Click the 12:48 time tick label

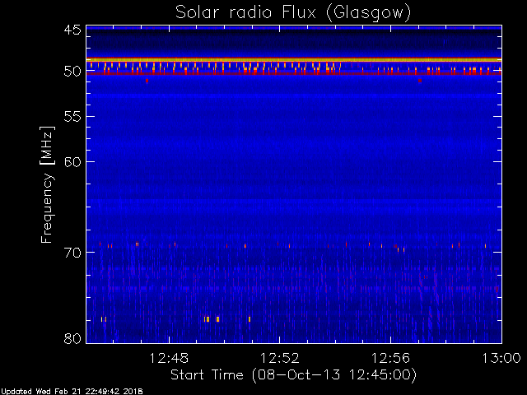coord(169,358)
